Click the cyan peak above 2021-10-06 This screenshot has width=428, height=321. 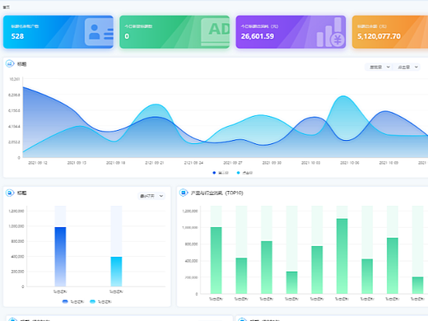point(343,96)
